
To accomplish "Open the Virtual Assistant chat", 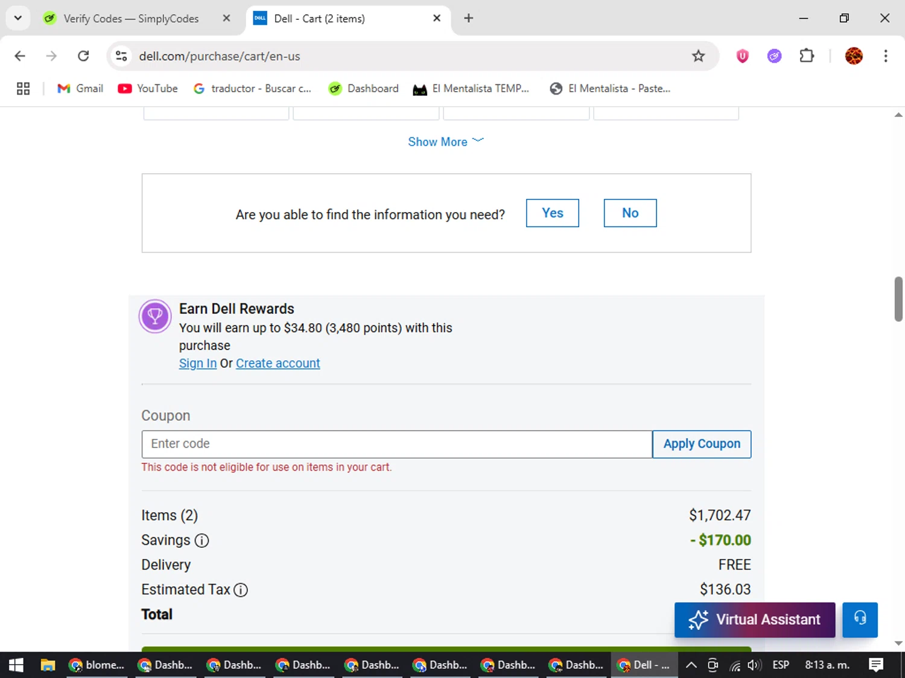I will point(755,620).
